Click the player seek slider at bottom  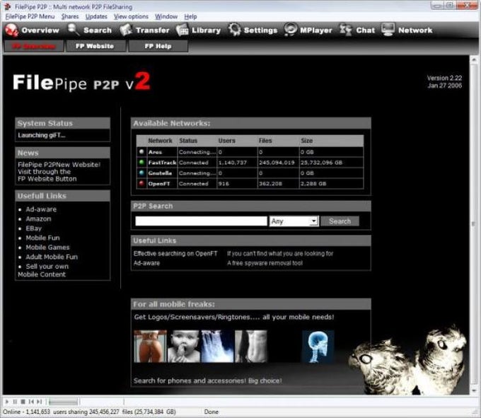[x=64, y=402]
